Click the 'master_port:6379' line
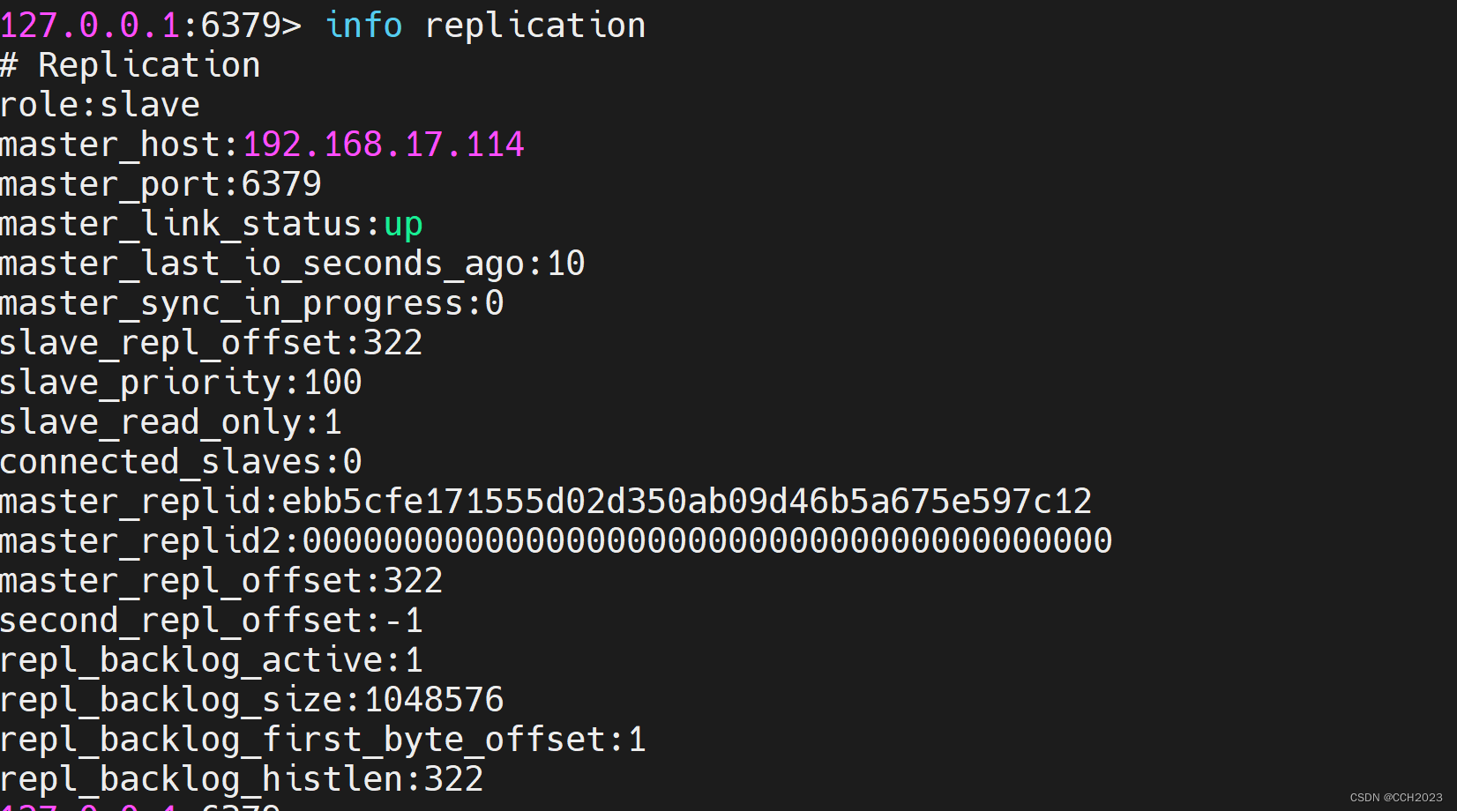 click(161, 184)
